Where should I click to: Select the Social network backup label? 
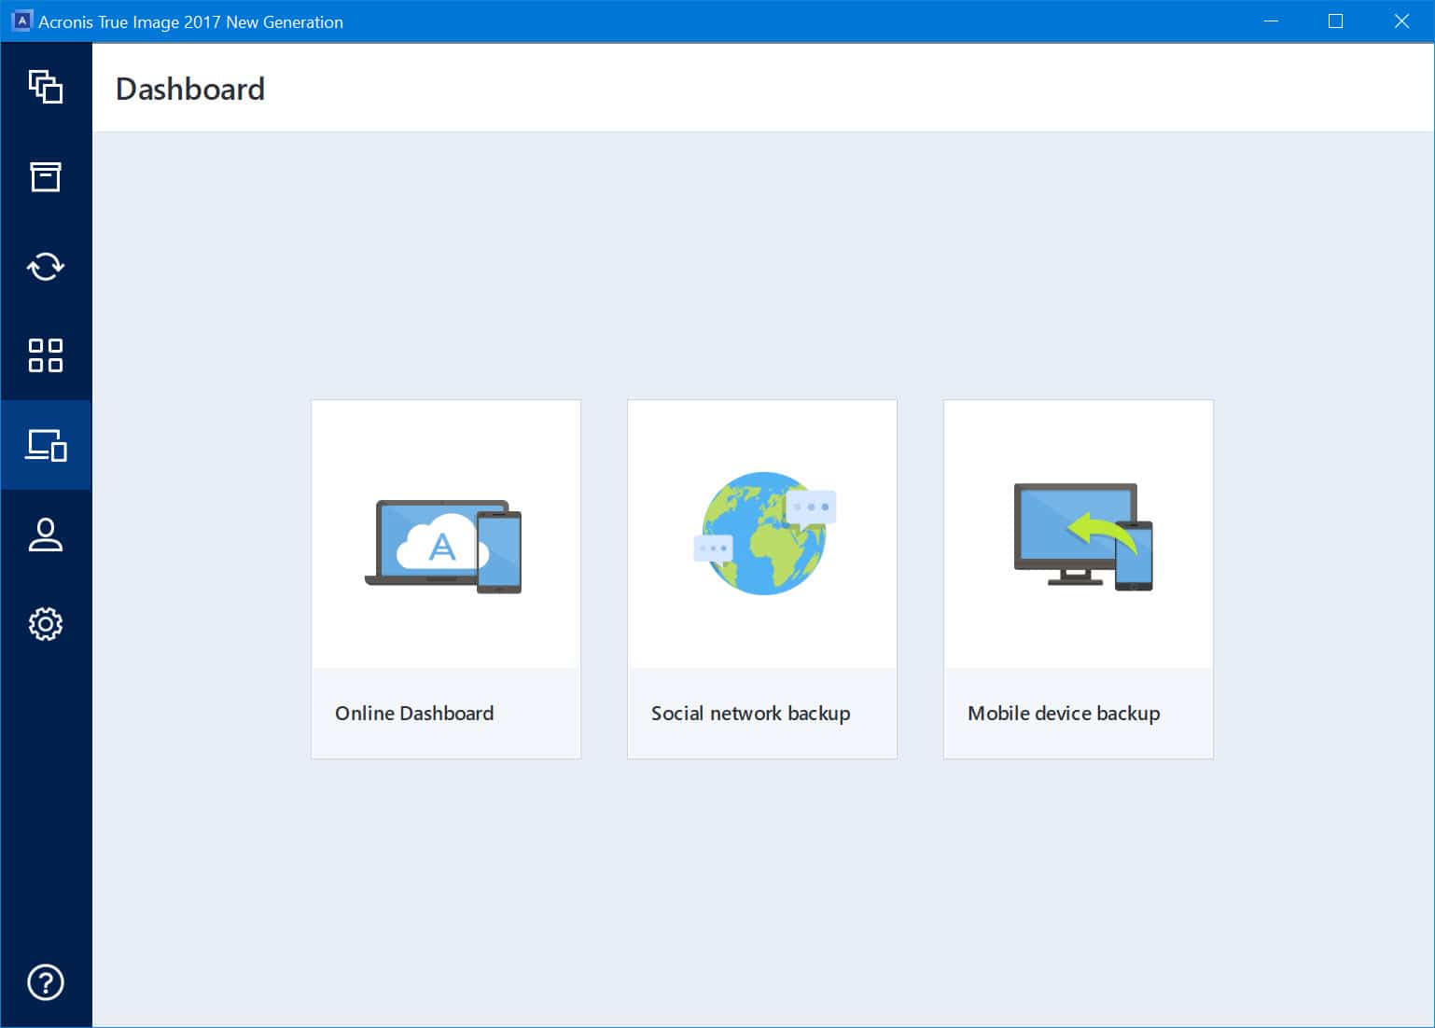click(x=750, y=714)
